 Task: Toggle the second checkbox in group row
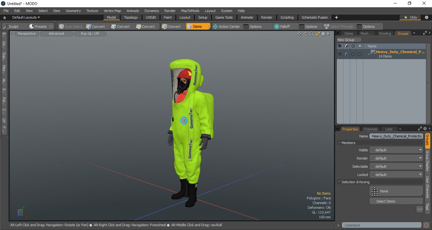coord(360,54)
